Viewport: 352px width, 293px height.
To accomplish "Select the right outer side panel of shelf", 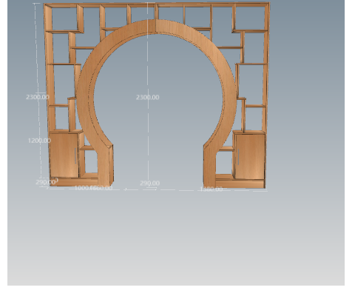I will point(266,96).
